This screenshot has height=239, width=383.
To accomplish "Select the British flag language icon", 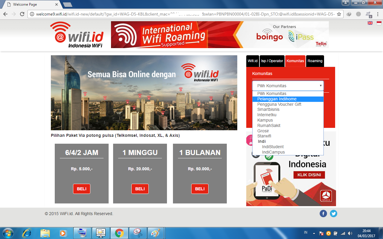I will tap(370, 23).
